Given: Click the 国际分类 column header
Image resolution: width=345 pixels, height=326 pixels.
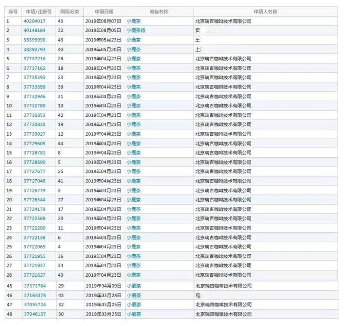Looking at the screenshot, I should (x=69, y=12).
